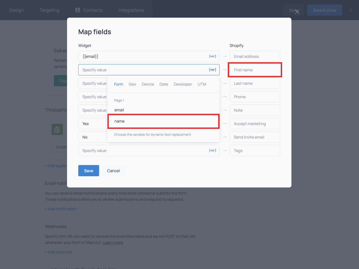Open the Date variable tab

tap(164, 84)
